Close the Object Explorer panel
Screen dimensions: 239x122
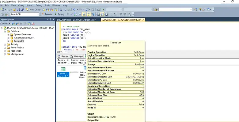coord(53,19)
